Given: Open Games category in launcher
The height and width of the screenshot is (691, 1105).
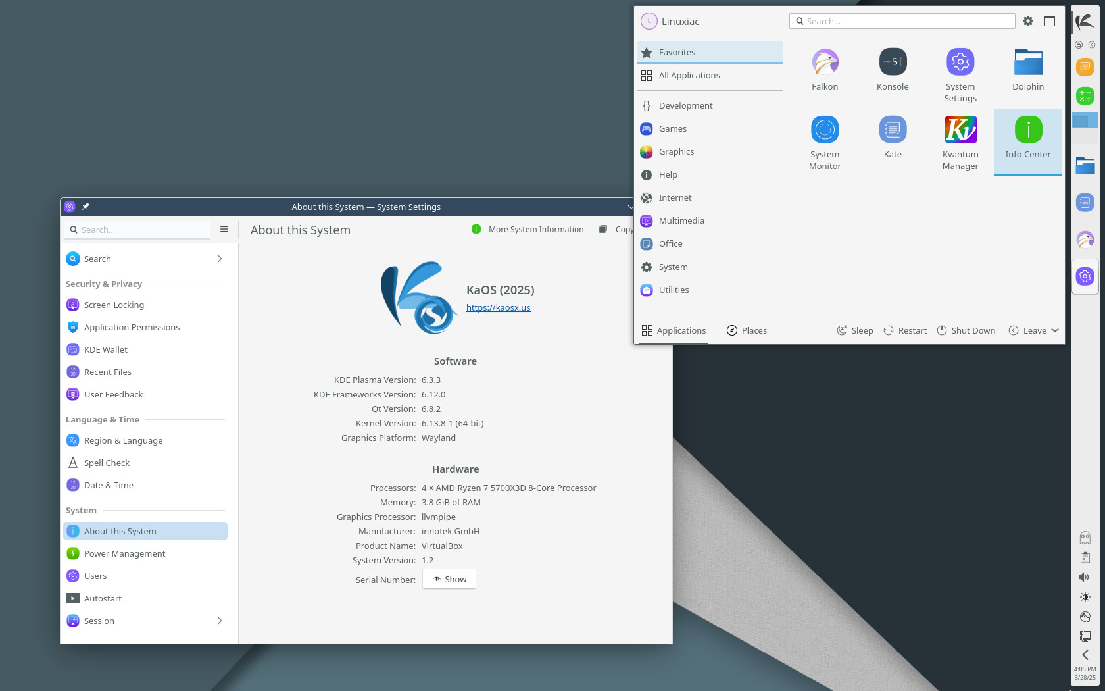Looking at the screenshot, I should click(710, 128).
